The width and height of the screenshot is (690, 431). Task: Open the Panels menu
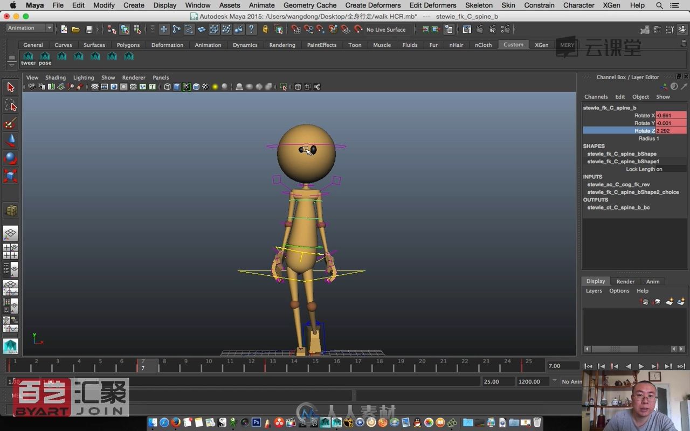pyautogui.click(x=161, y=78)
